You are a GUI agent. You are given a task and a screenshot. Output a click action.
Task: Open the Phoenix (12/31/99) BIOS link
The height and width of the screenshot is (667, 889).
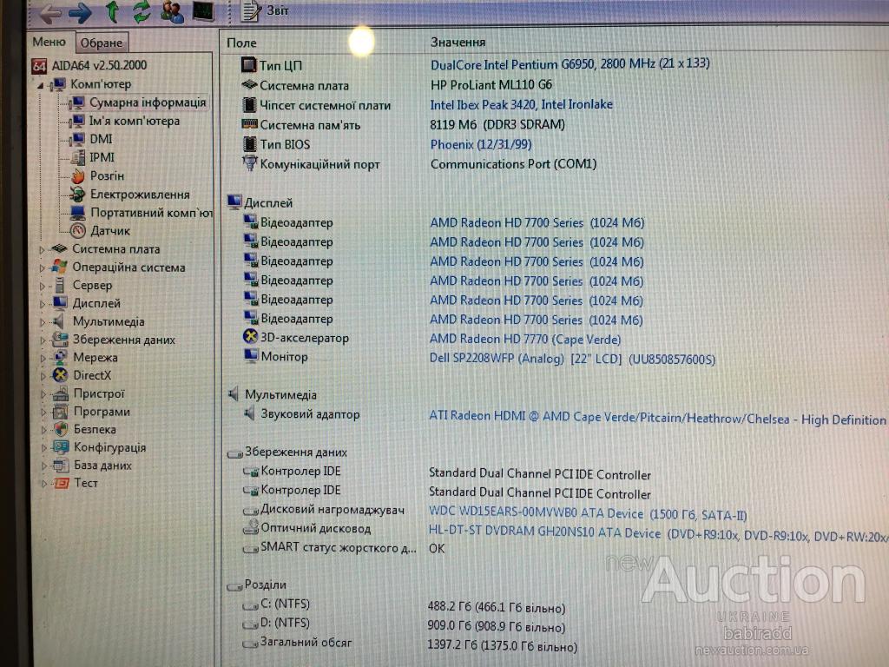tap(481, 145)
